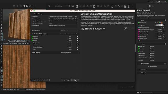Add a new input in Inputs header
This screenshot has height=94, width=168.
coord(165,20)
